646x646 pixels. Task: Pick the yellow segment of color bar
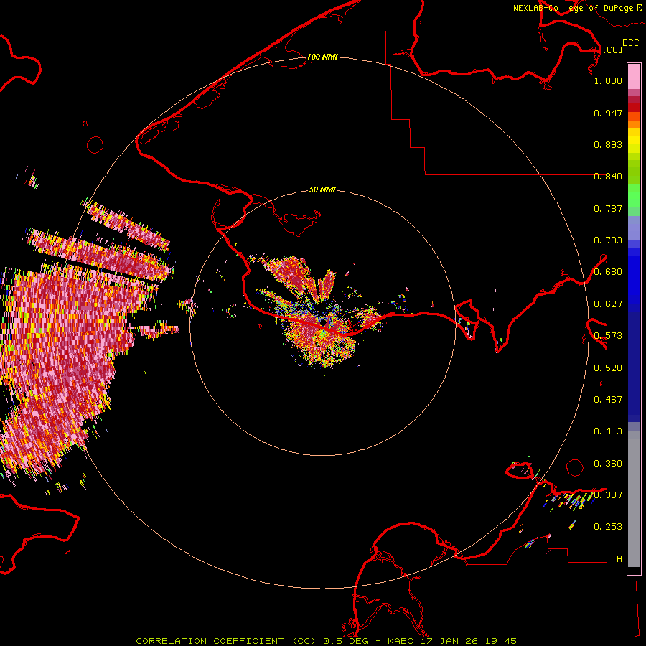(634, 144)
